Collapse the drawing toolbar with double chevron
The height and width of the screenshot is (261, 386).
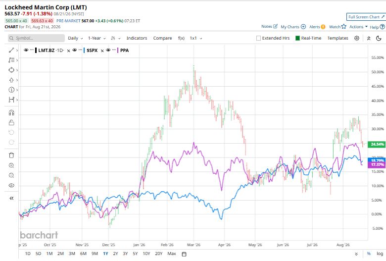click(11, 198)
